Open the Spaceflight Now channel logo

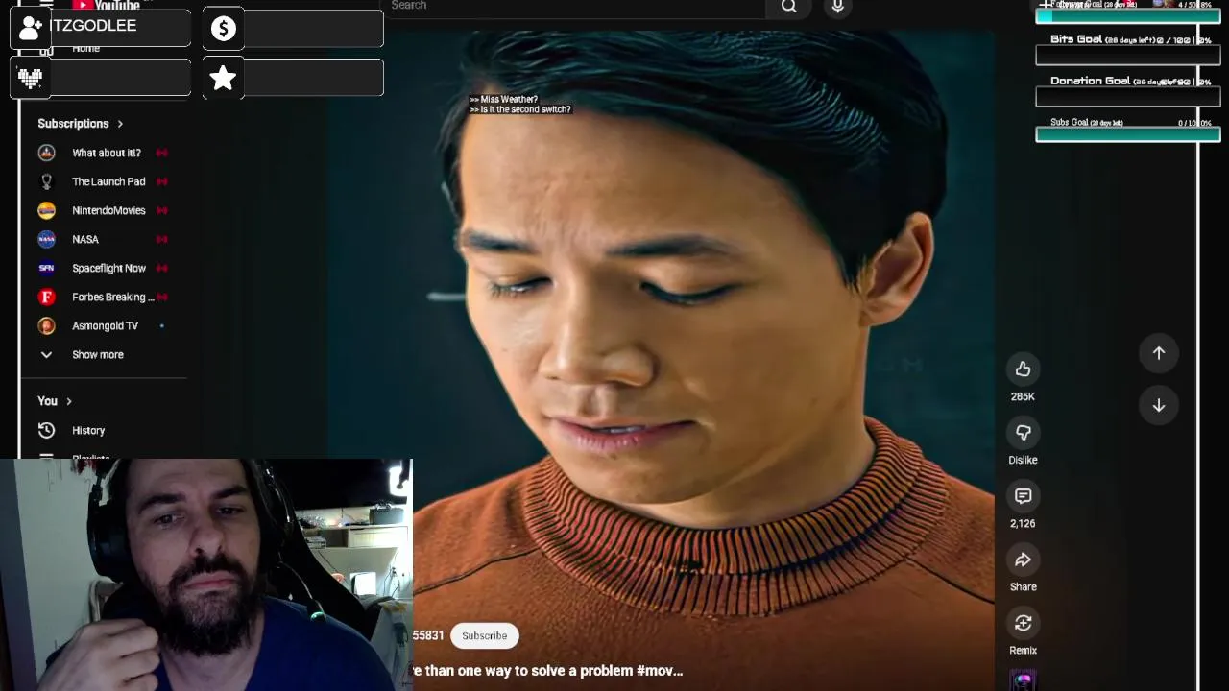click(x=46, y=268)
